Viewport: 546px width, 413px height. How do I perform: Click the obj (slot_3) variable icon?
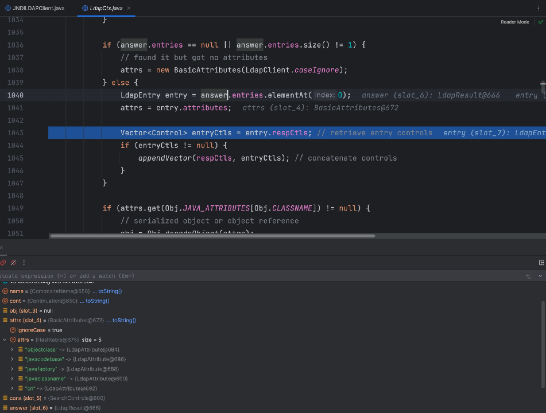(5, 311)
